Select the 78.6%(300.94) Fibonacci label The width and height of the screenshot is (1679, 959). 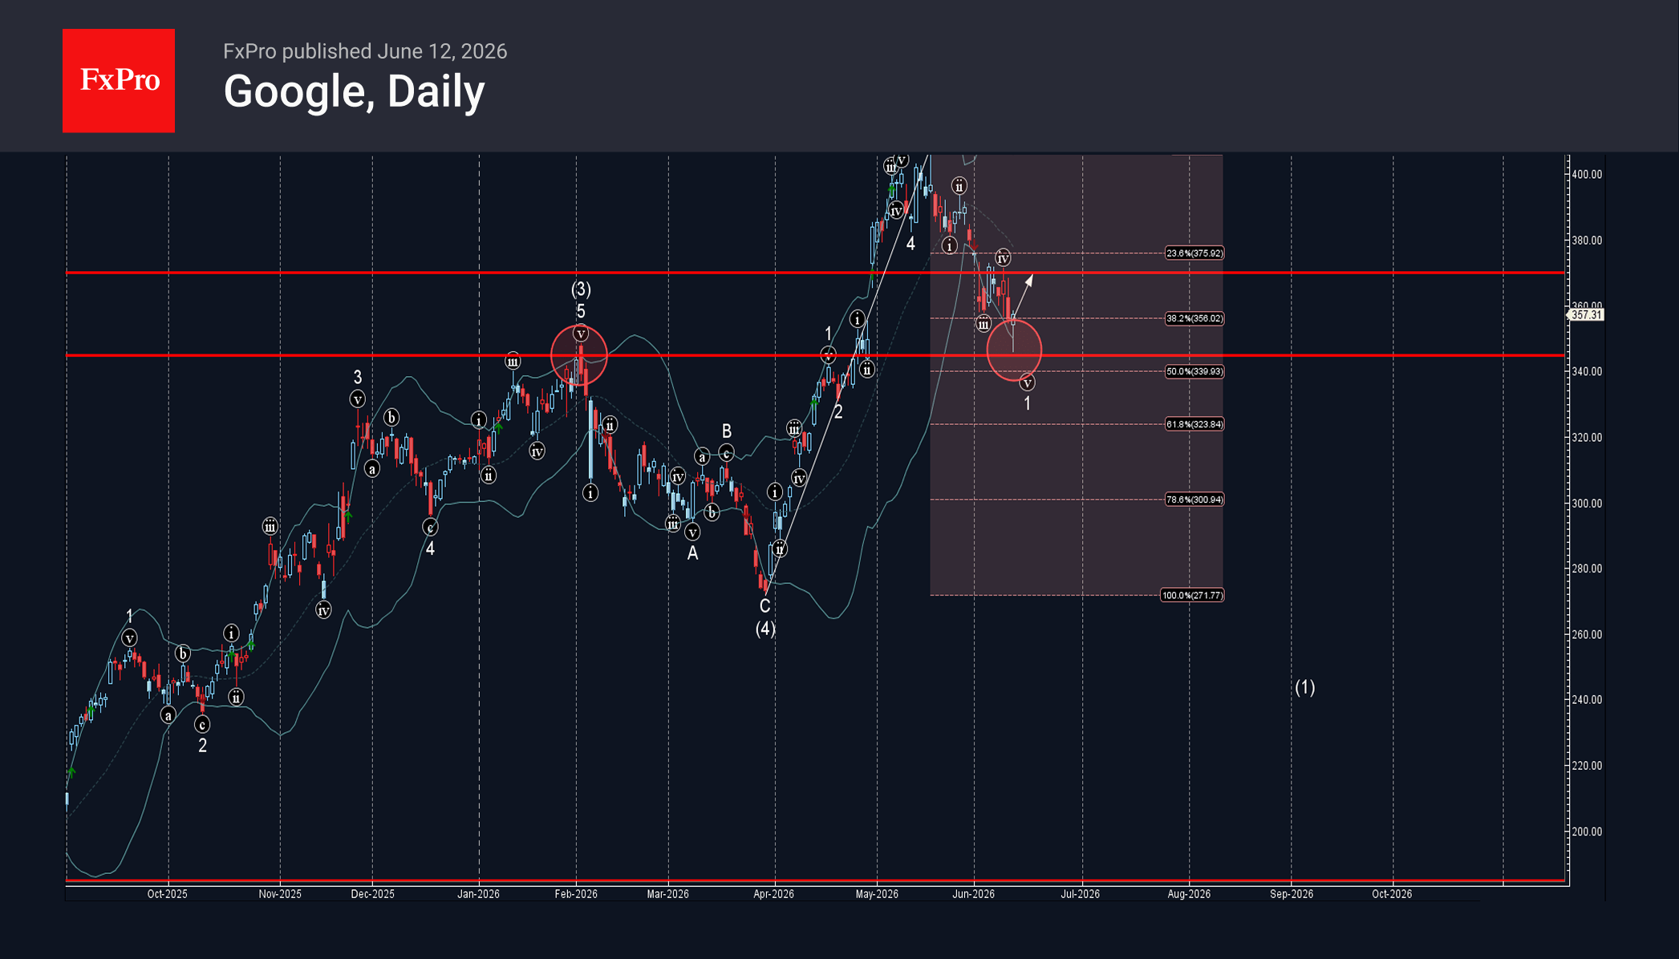pyautogui.click(x=1194, y=500)
